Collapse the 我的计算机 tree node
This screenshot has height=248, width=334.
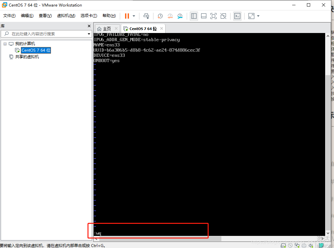[5, 43]
